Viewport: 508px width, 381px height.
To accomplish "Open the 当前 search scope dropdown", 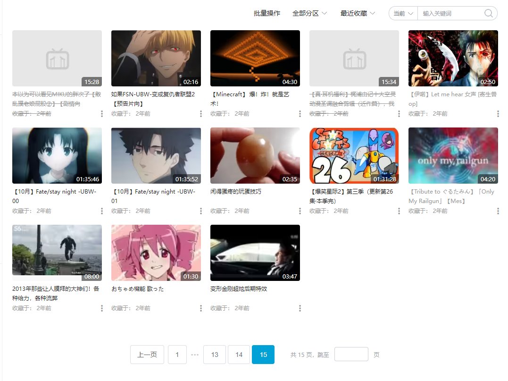I will [x=403, y=13].
